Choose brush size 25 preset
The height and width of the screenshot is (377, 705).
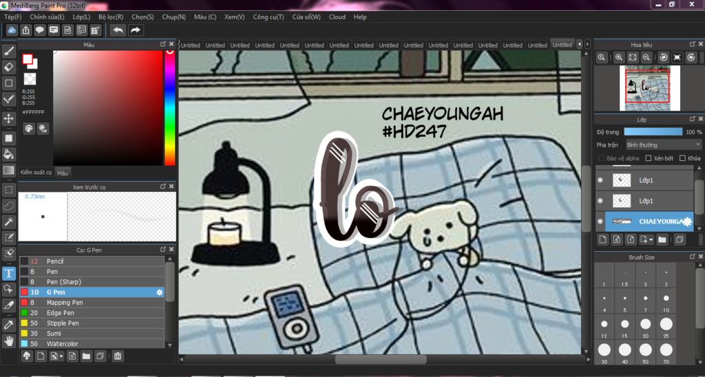click(666, 326)
